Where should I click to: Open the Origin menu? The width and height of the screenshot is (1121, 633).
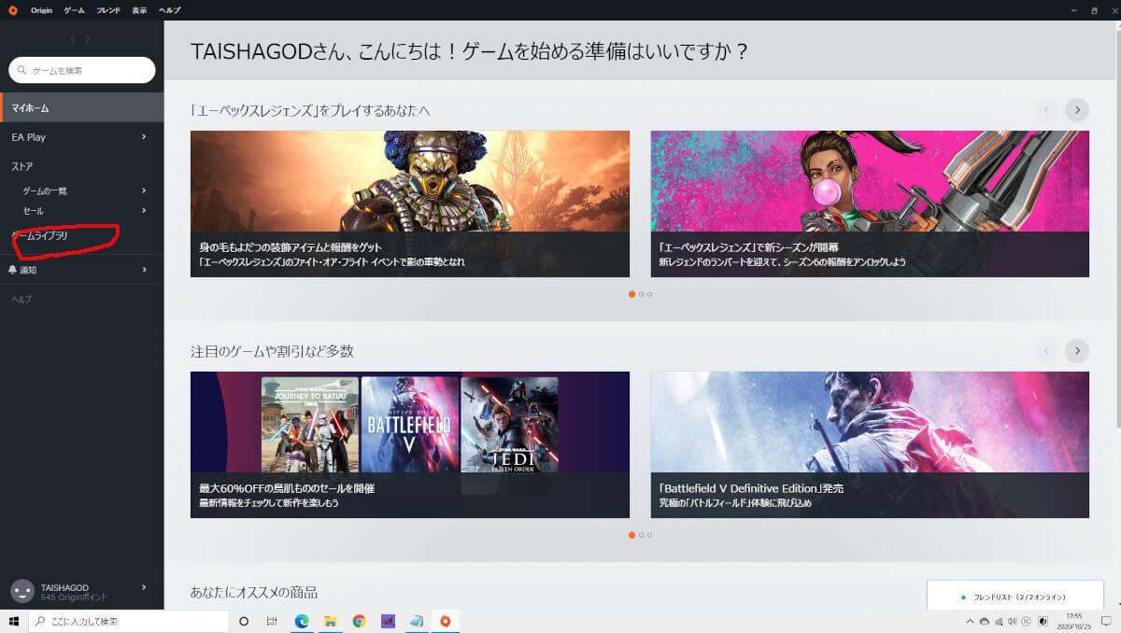[x=41, y=9]
